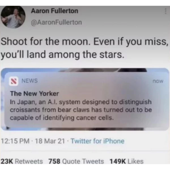Click the 12:15 PM tweet timestamp
Viewport: 170px width, 170px height.
tap(15, 141)
